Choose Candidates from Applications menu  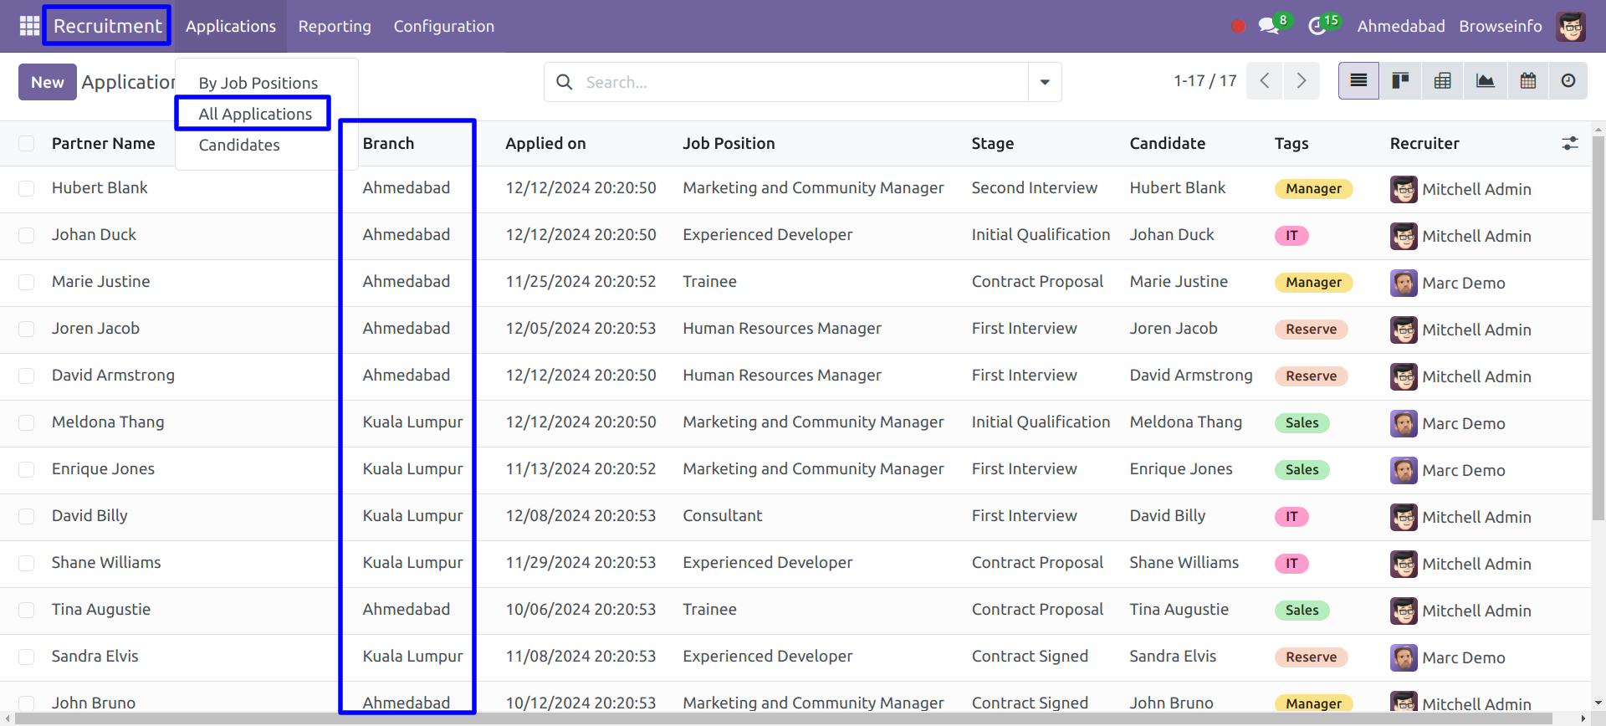(x=239, y=145)
